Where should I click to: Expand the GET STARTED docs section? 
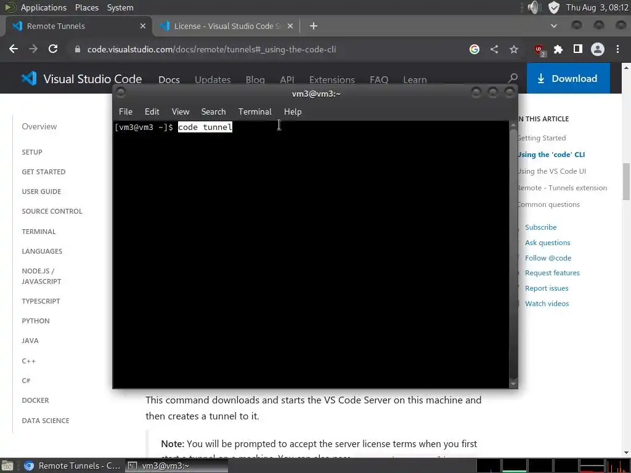(44, 172)
